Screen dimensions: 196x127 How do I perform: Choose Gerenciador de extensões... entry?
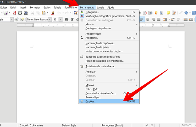109,93
